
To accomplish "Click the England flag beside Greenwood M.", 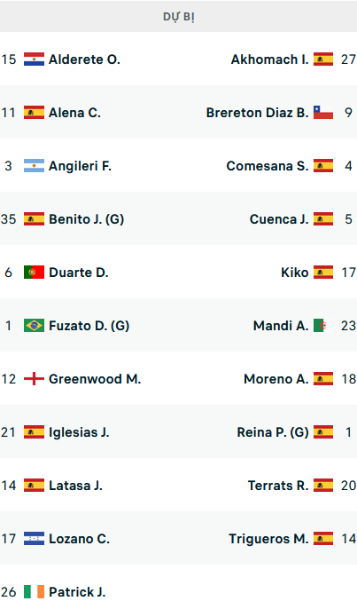I will [34, 379].
